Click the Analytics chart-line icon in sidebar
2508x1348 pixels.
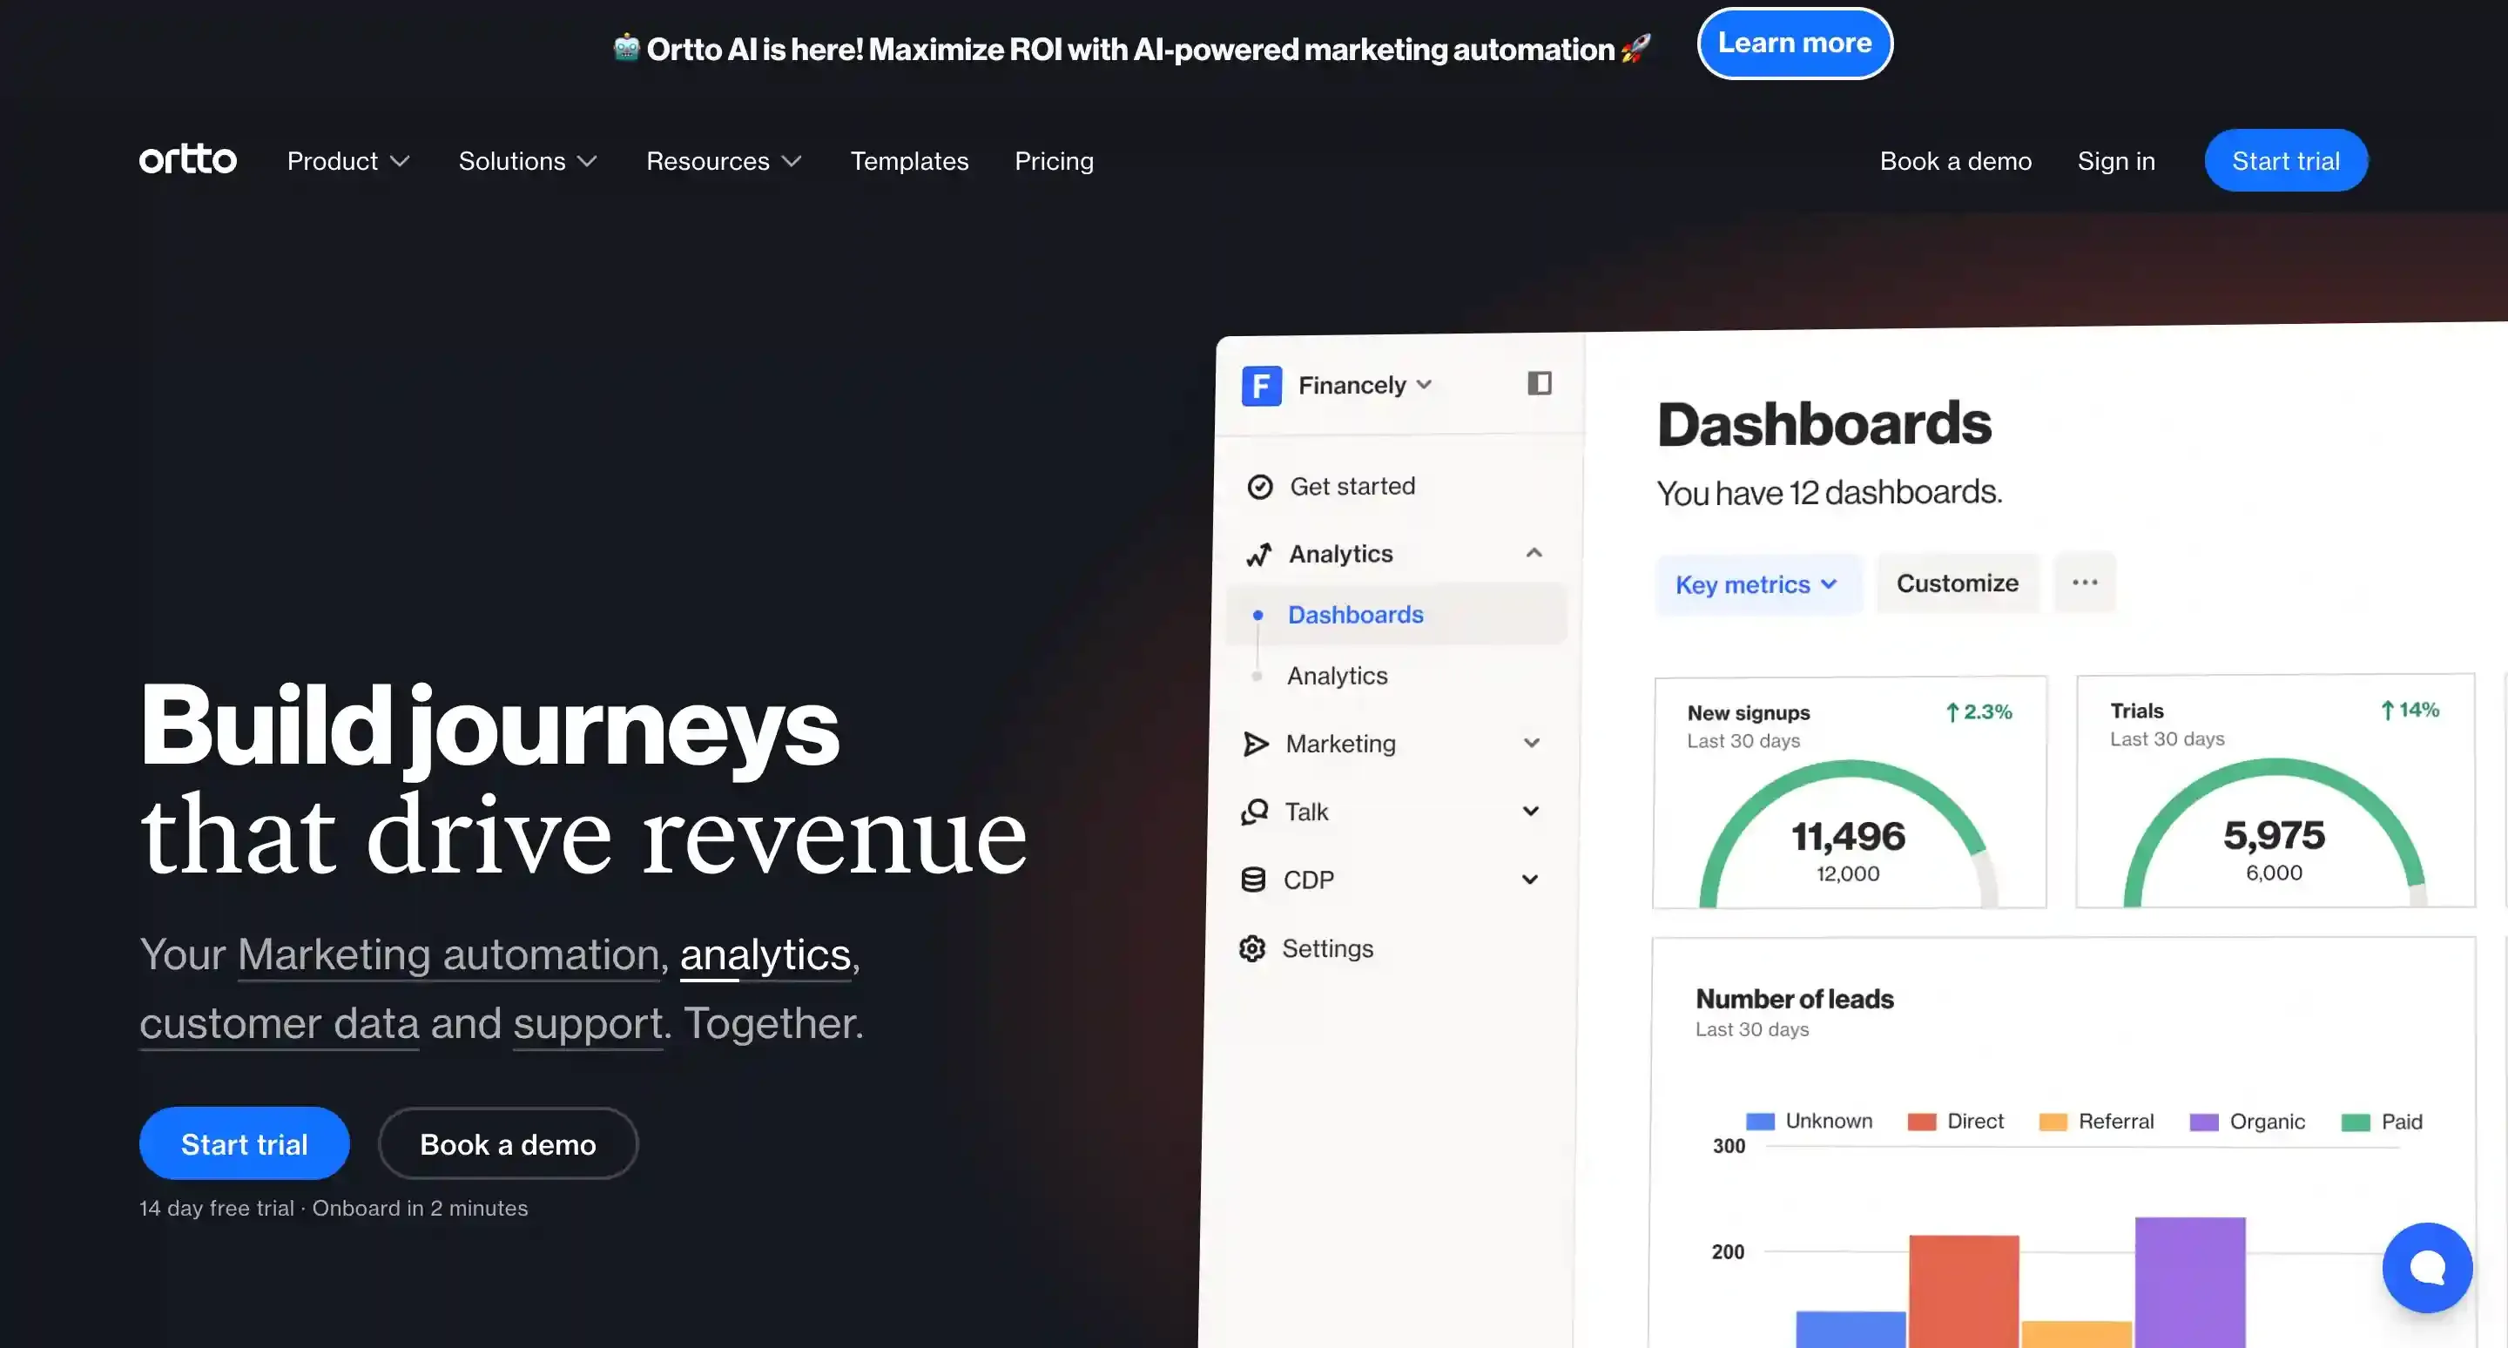1259,554
